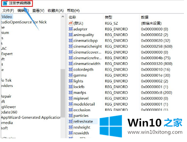
Task: Select the resheight DWORD icon
Action: (x=71, y=127)
